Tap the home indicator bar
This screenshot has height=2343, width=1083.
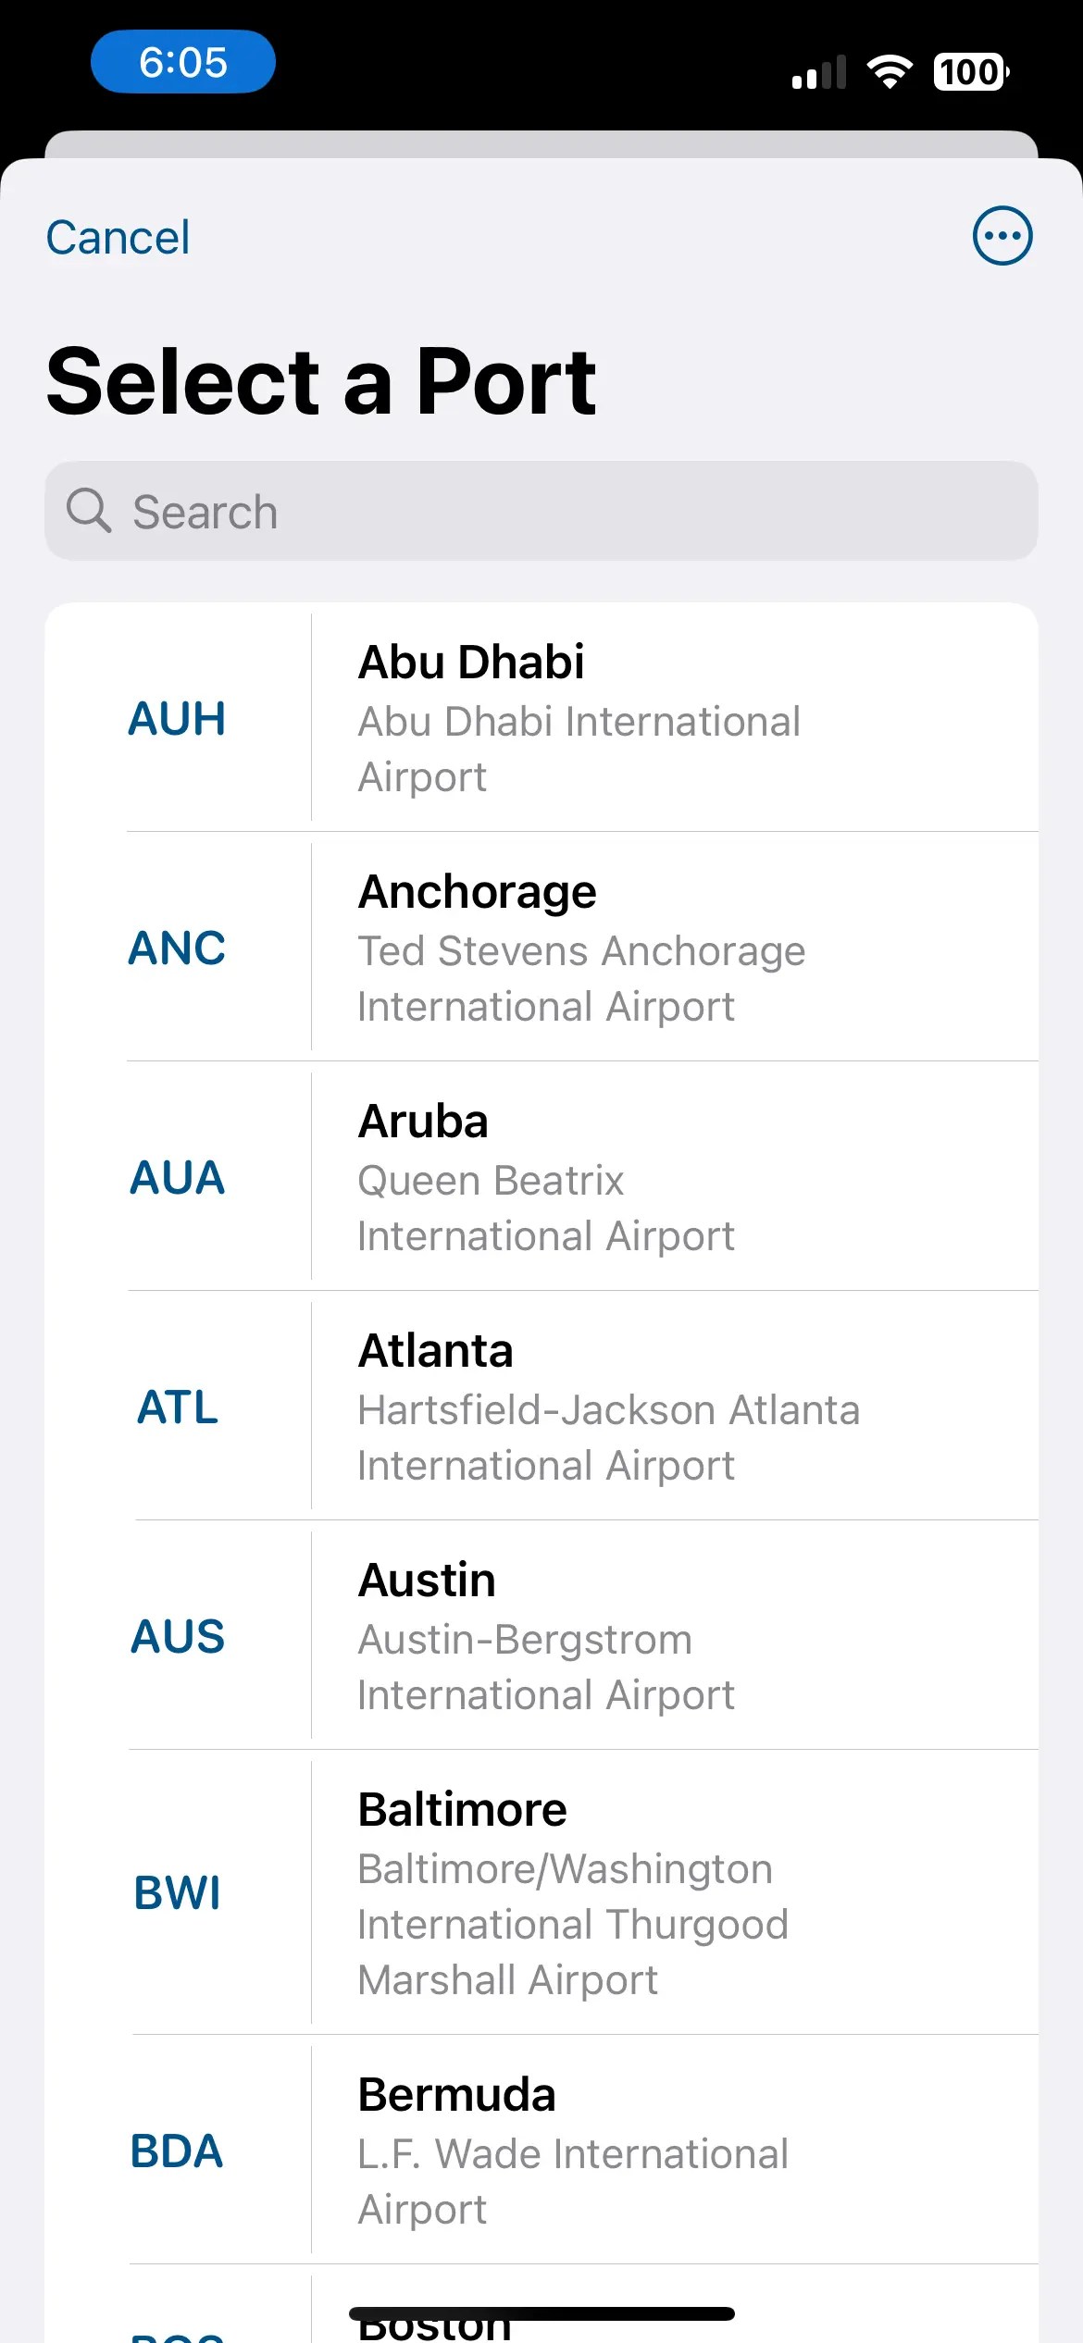click(x=541, y=2313)
